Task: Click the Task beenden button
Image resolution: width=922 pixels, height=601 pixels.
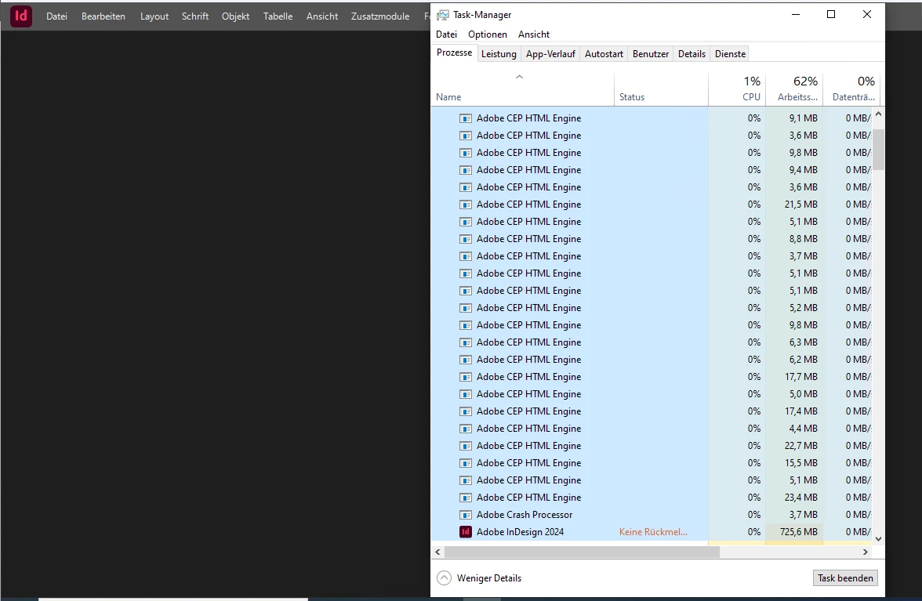Action: (845, 578)
